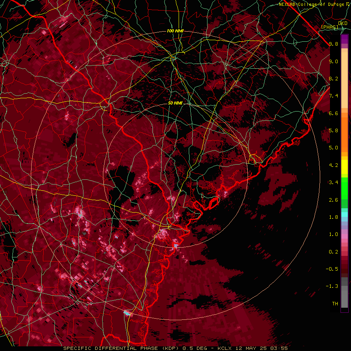Click the DKD label above the color scale

point(343,23)
